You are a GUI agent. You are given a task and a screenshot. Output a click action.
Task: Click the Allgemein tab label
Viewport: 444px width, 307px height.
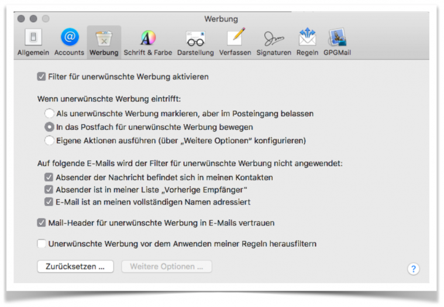click(x=33, y=53)
